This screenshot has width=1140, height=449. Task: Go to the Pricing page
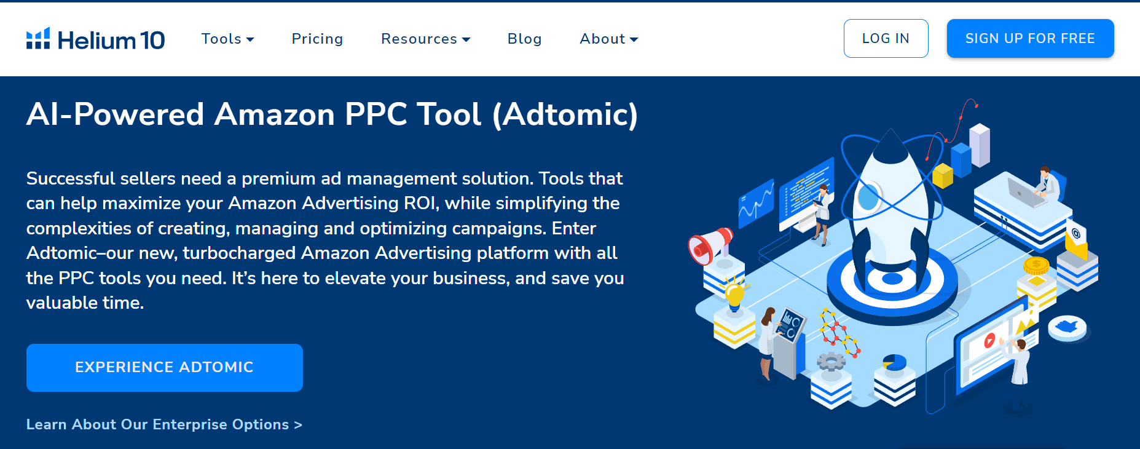tap(317, 39)
